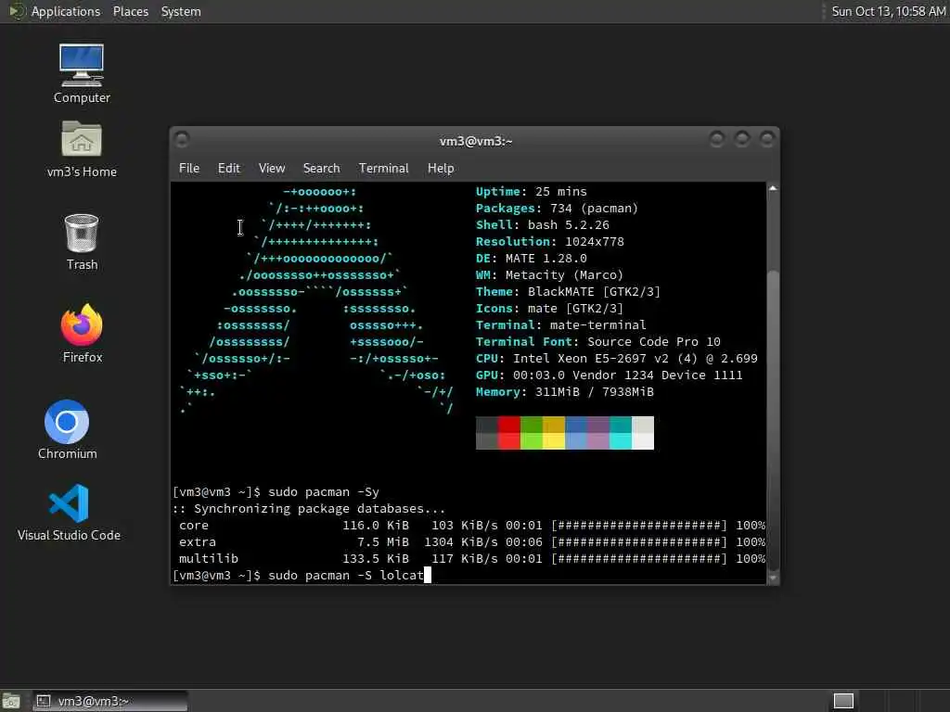This screenshot has width=950, height=712.
Task: Click the 'Shell: bash 5.2.26' line
Action: click(542, 224)
